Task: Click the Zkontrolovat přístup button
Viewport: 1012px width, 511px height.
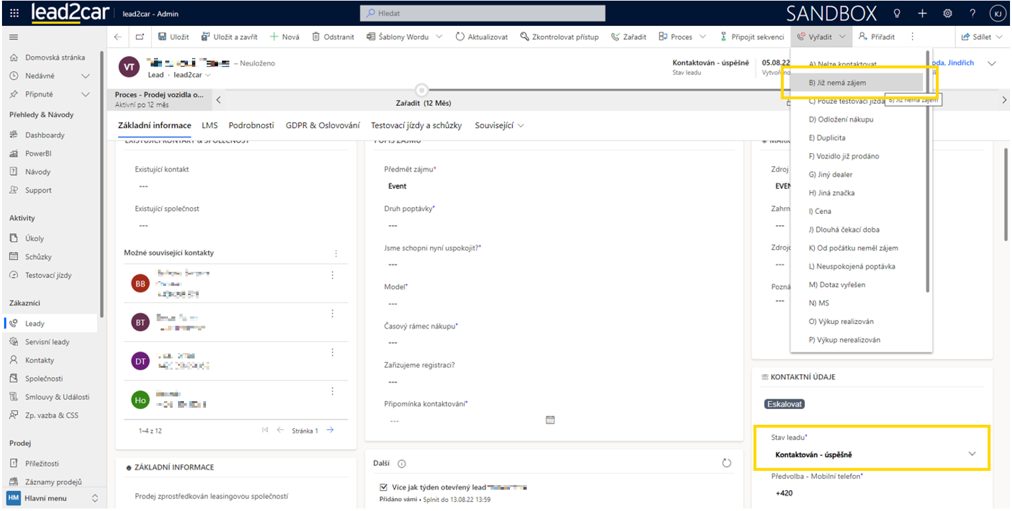Action: tap(559, 37)
